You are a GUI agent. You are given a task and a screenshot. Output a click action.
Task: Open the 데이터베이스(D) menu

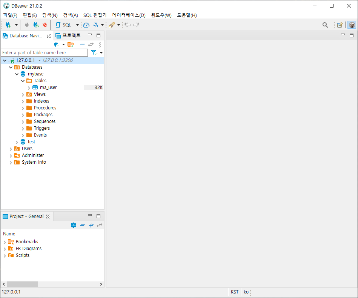pyautogui.click(x=129, y=15)
